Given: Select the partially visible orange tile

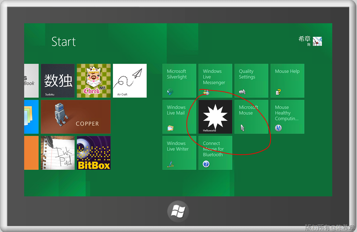Looking at the screenshot, I should coord(31,153).
